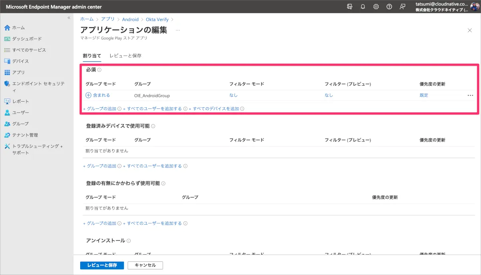The height and width of the screenshot is (275, 481).
Task: Open the settings gear in header
Action: [376, 7]
